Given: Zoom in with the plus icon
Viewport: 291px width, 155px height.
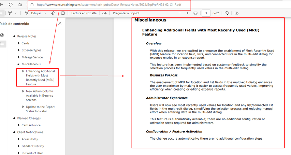Looking at the screenshot, I should tap(187, 13).
